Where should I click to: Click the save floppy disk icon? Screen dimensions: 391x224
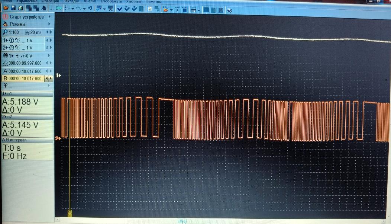[x=13, y=8]
